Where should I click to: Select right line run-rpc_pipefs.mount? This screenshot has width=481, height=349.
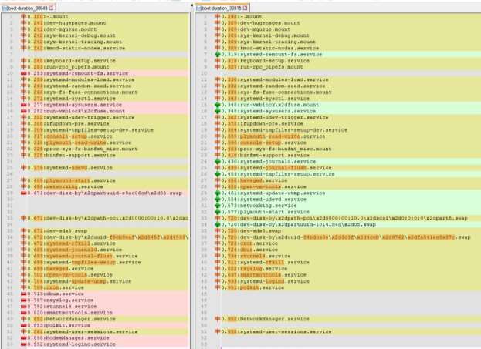click(262, 67)
